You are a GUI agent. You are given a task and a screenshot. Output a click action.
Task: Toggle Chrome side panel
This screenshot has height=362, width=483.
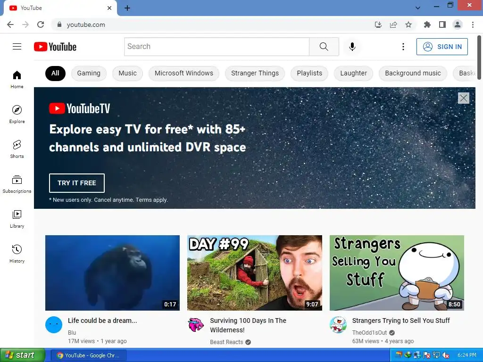[x=442, y=25]
